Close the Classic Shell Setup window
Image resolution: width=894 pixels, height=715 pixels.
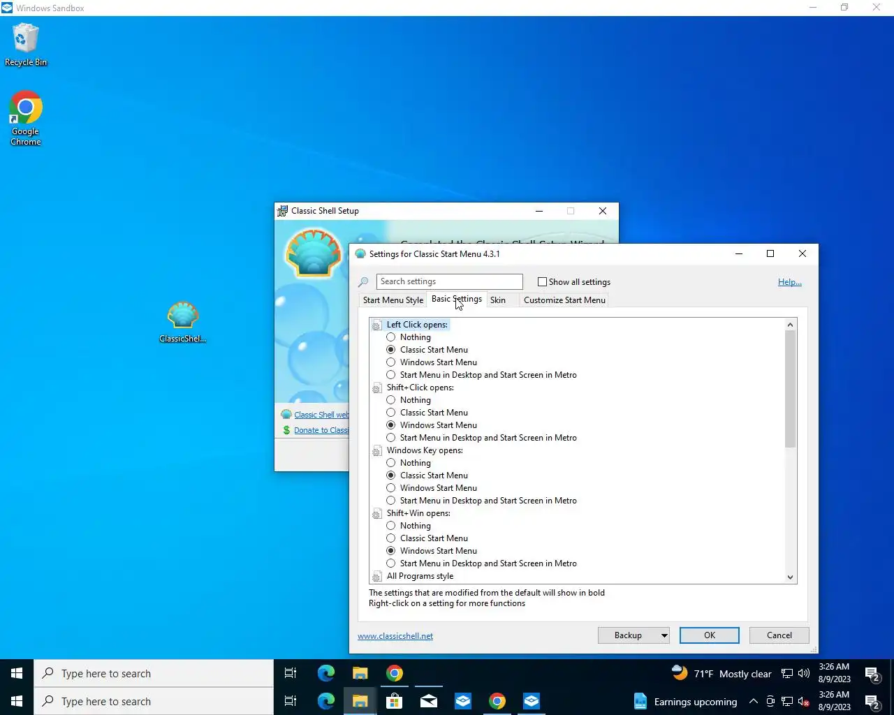coord(603,211)
